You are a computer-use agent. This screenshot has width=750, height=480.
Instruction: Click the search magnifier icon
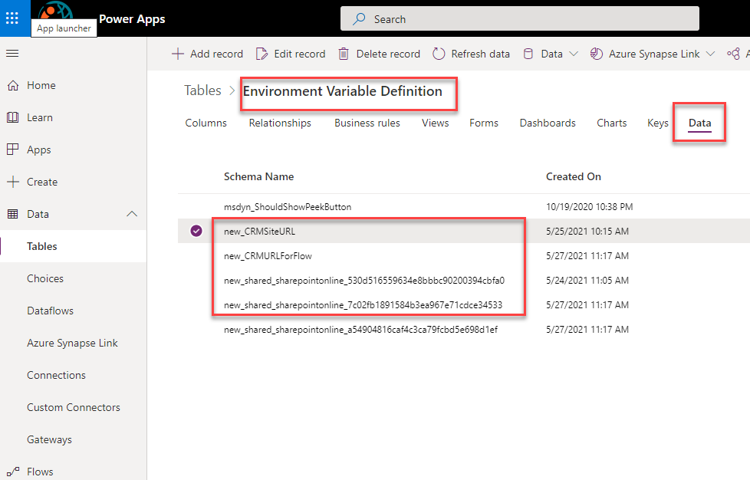(359, 19)
